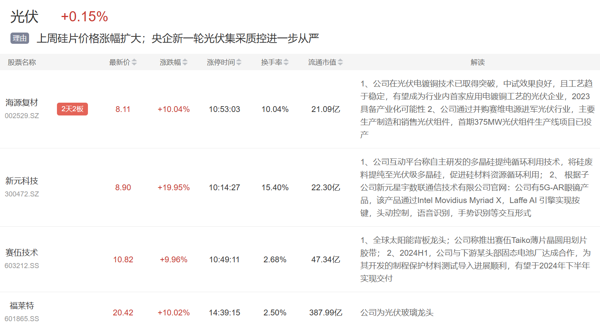
Task: Open the 海源复材 stock page
Action: tap(22, 103)
